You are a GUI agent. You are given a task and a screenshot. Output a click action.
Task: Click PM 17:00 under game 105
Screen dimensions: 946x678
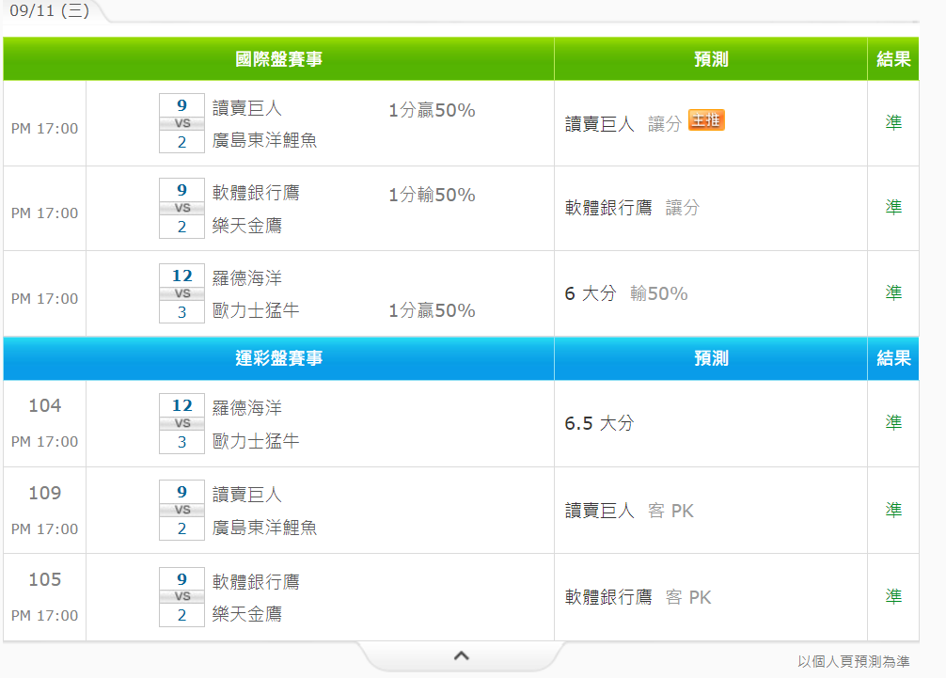(44, 615)
